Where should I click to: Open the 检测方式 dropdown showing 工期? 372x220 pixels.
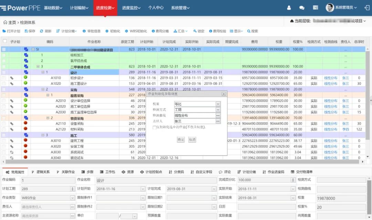(218, 110)
